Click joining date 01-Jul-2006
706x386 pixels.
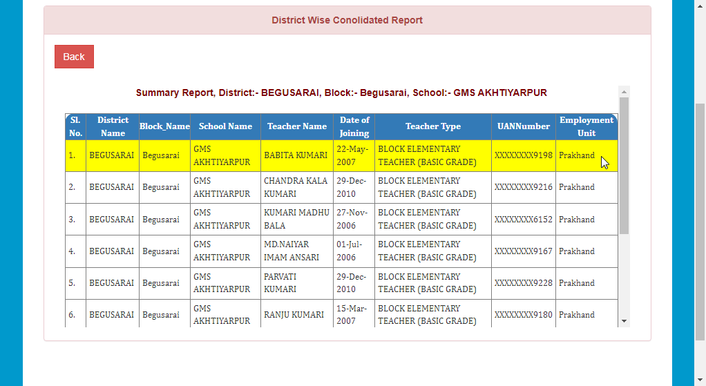tap(349, 251)
